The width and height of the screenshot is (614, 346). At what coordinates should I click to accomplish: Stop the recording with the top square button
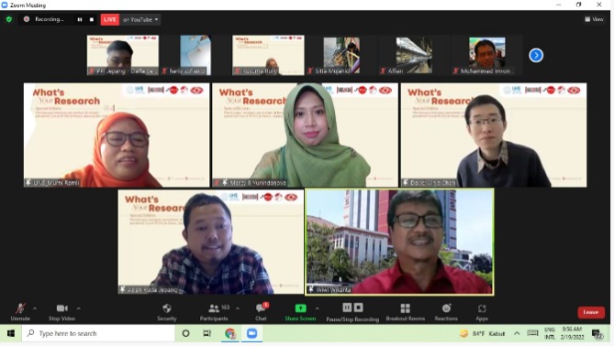92,19
